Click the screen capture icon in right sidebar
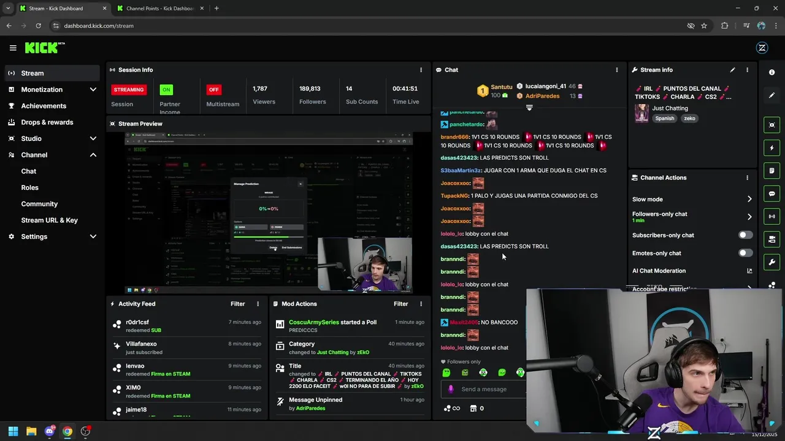The image size is (785, 441). pos(772,125)
